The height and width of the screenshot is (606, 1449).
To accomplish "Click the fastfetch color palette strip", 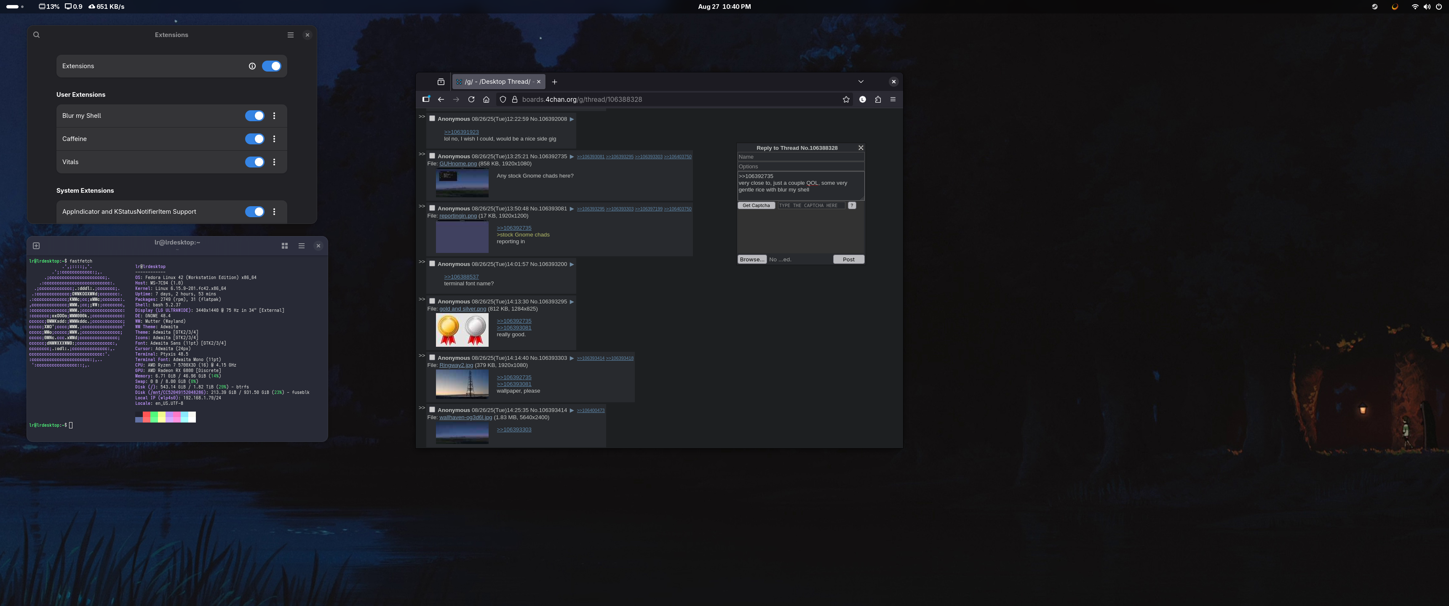I will 166,417.
